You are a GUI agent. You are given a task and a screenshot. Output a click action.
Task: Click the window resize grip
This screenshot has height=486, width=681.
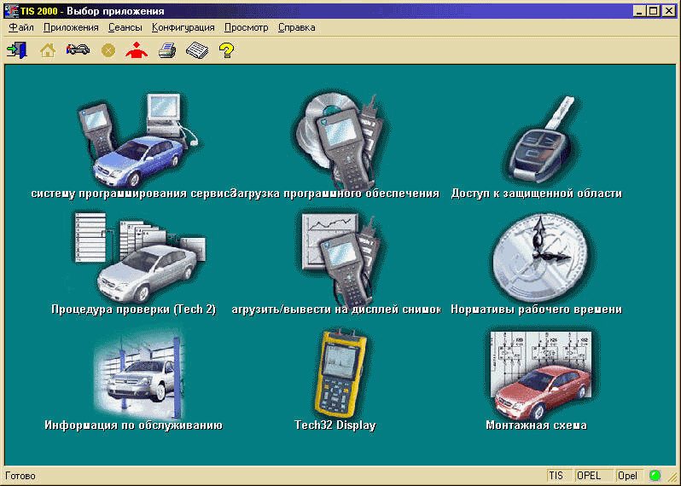coord(672,477)
